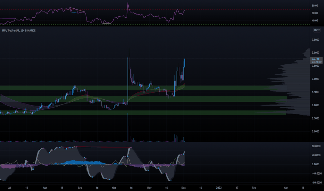Click the oscillator -40.0000 scale label

coord(316,173)
